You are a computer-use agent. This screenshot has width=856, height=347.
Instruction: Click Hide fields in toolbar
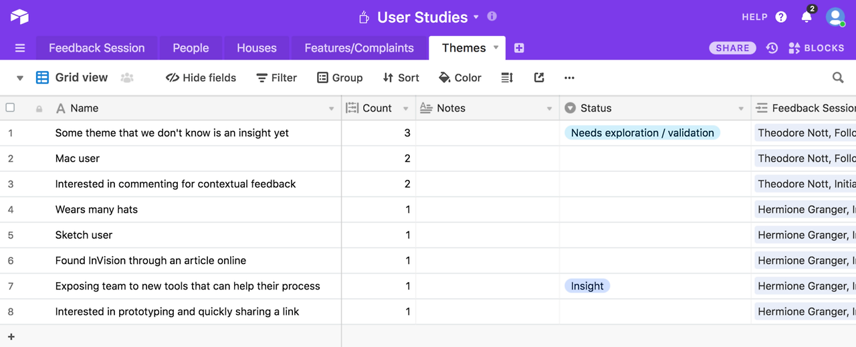(201, 78)
